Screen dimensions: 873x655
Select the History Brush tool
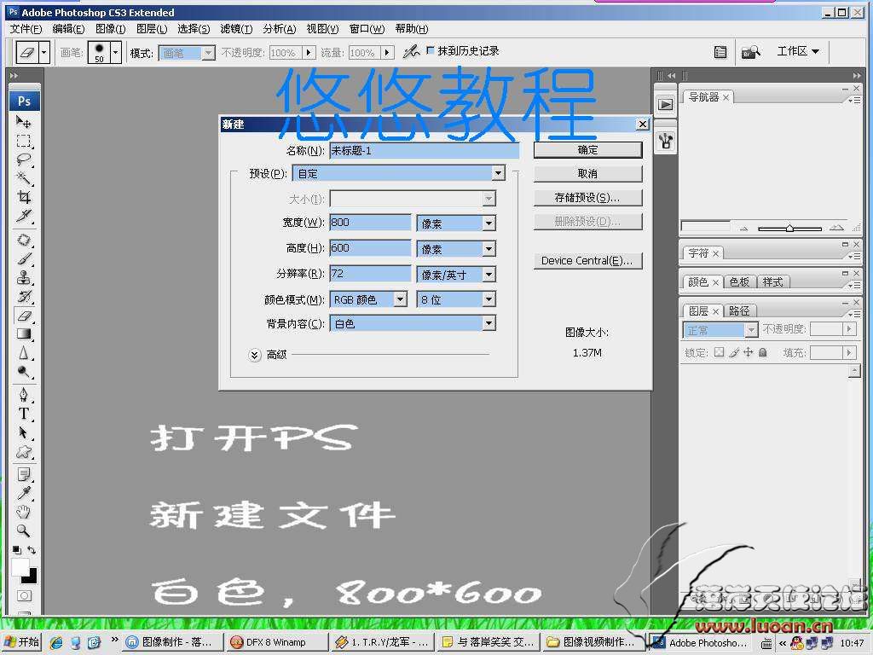[23, 296]
